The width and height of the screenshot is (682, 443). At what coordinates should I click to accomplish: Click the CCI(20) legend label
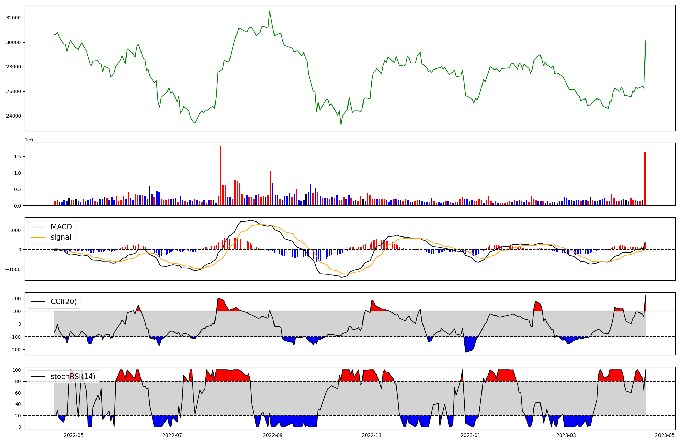(x=63, y=302)
